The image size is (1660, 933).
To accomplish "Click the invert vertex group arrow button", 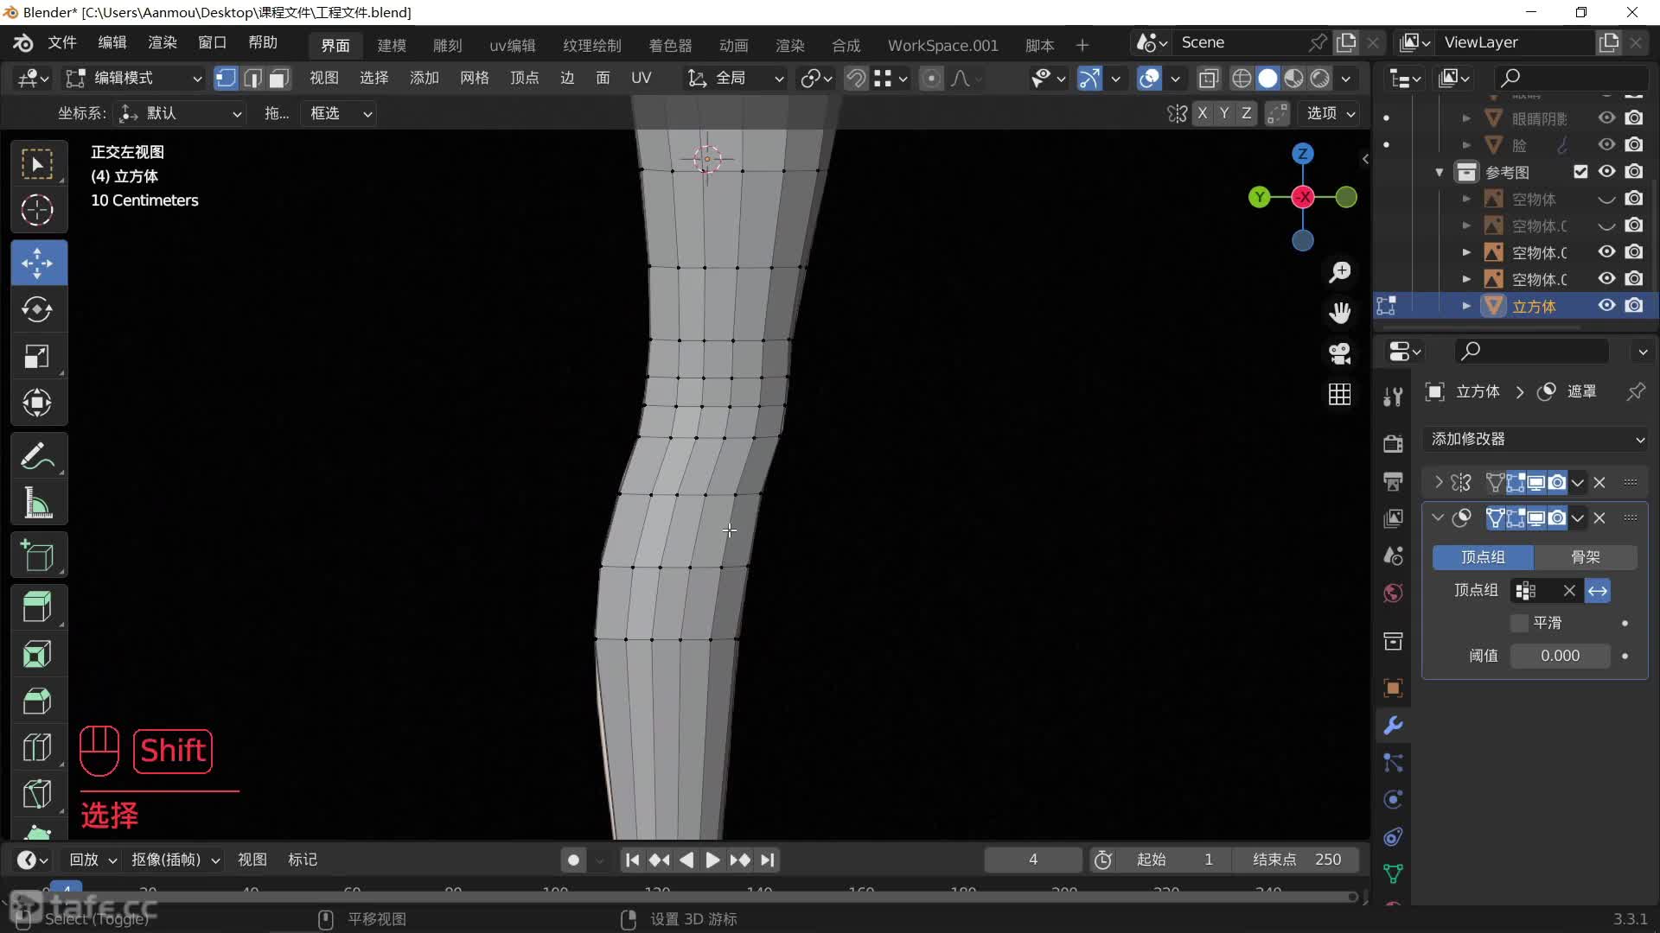I will click(x=1598, y=591).
